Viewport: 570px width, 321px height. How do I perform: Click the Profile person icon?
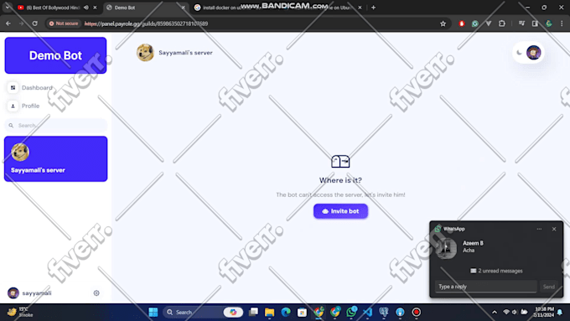click(x=13, y=106)
